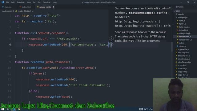Click the 24°C weather widget

pyautogui.click(x=146, y=109)
